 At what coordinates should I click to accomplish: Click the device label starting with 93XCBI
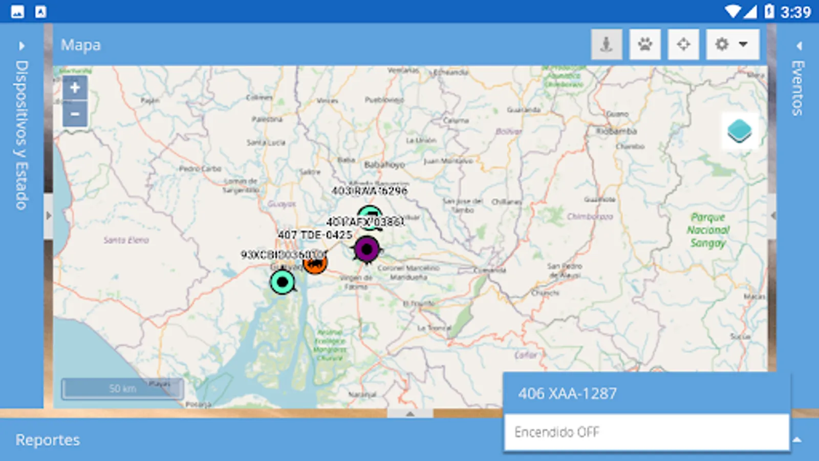(x=283, y=254)
